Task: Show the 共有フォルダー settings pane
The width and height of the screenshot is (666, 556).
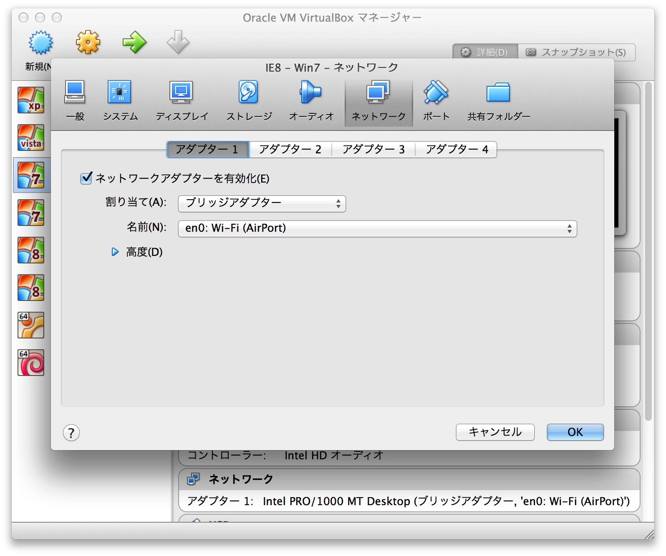Action: coord(499,101)
